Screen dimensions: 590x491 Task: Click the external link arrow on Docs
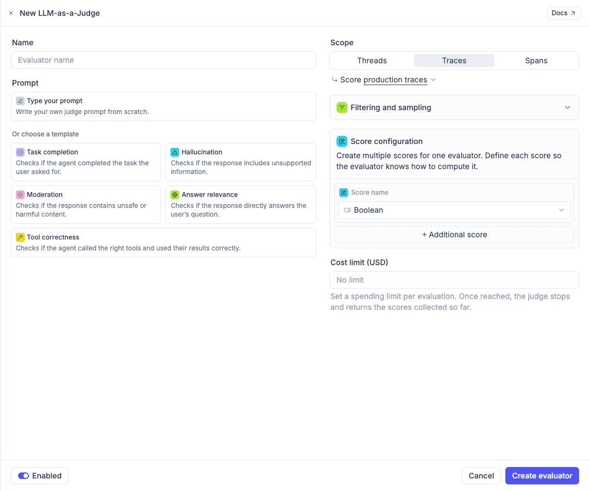pos(573,13)
